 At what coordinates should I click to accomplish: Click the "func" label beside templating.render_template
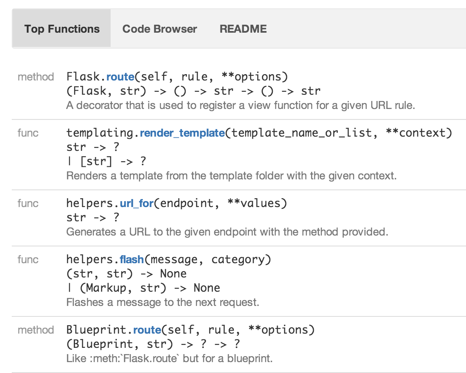click(28, 133)
